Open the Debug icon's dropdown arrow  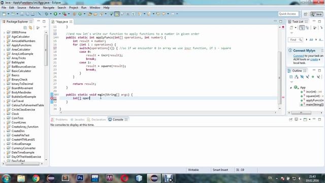tap(50, 14)
